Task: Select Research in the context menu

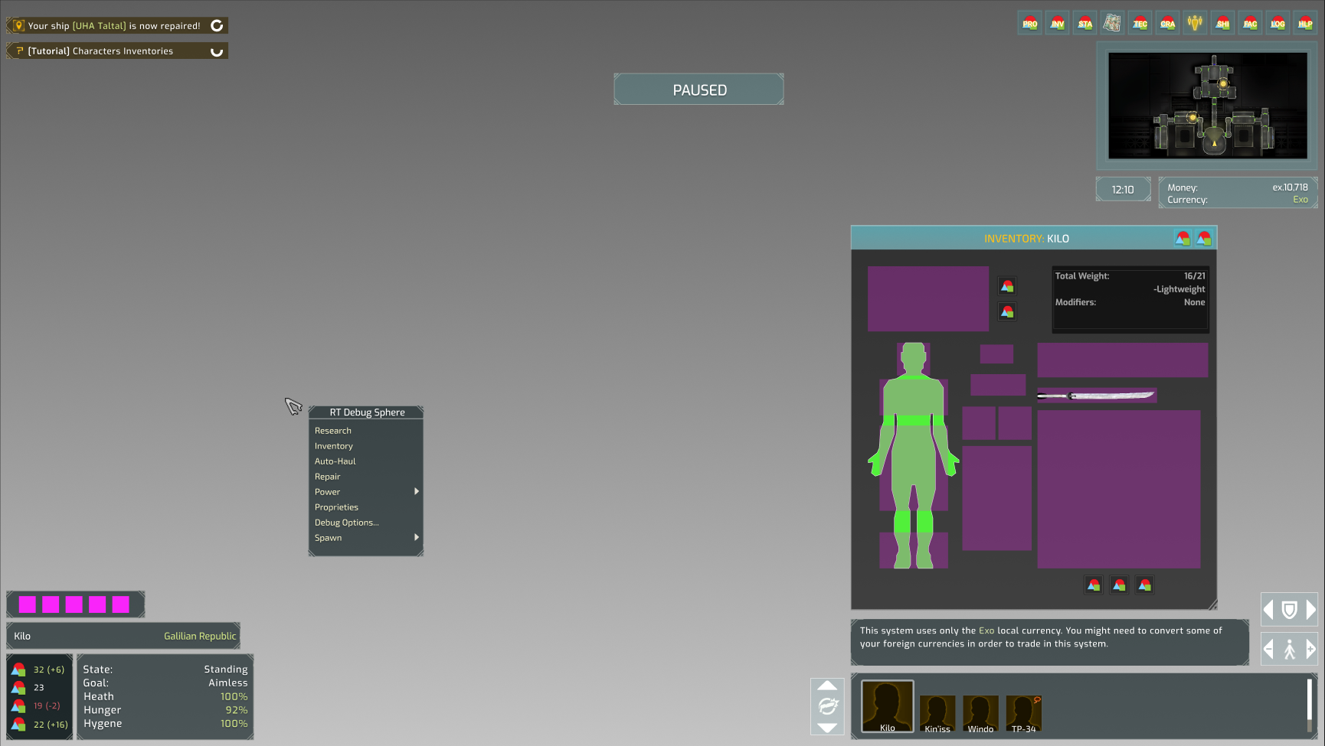Action: point(333,431)
